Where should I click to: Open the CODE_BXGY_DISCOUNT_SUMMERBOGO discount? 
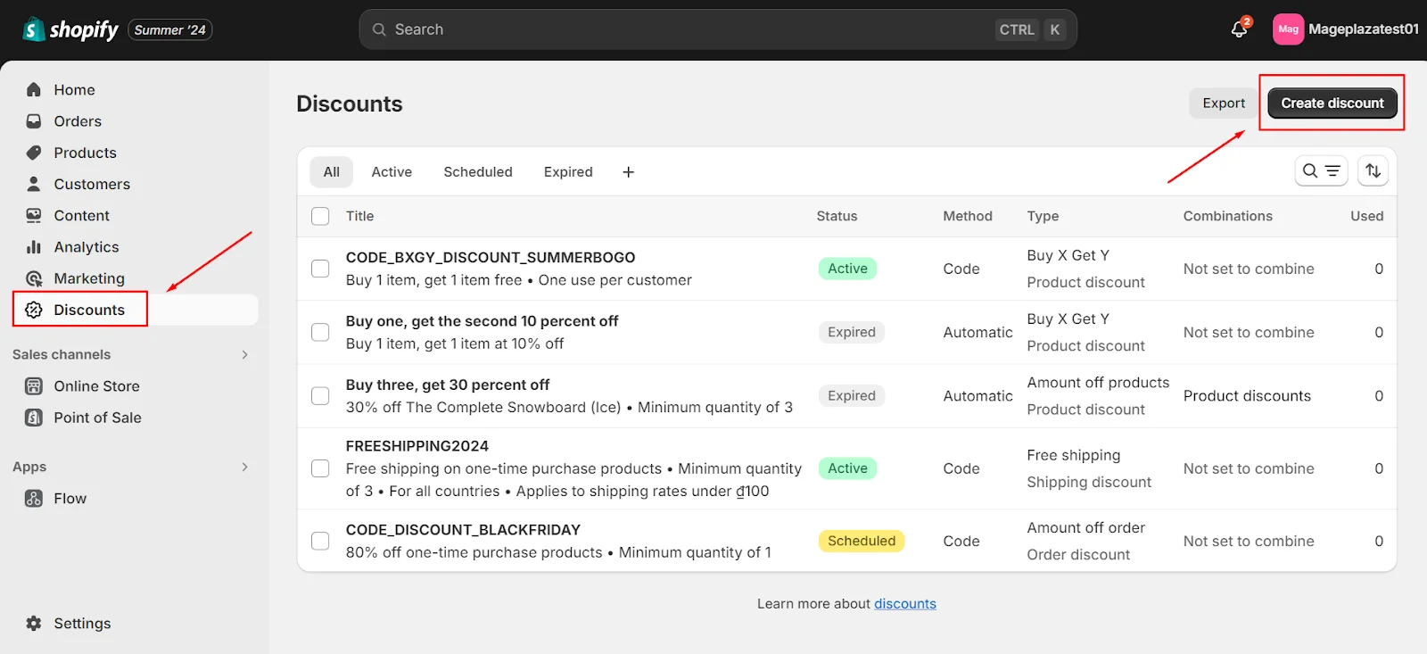[491, 257]
